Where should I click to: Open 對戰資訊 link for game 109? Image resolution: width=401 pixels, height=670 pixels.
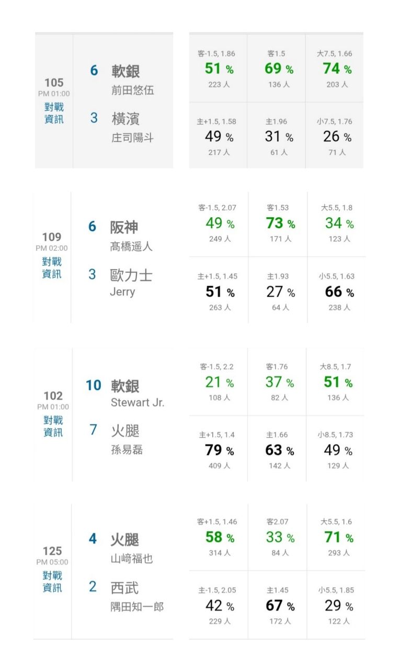52,267
